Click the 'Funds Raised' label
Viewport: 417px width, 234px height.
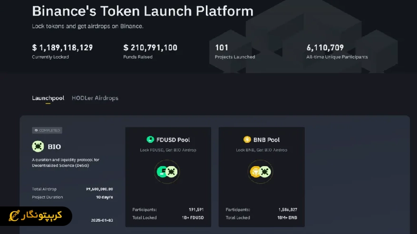(x=138, y=57)
